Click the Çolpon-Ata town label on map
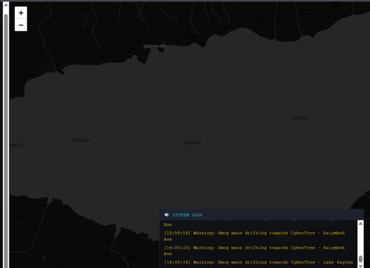 155,46
